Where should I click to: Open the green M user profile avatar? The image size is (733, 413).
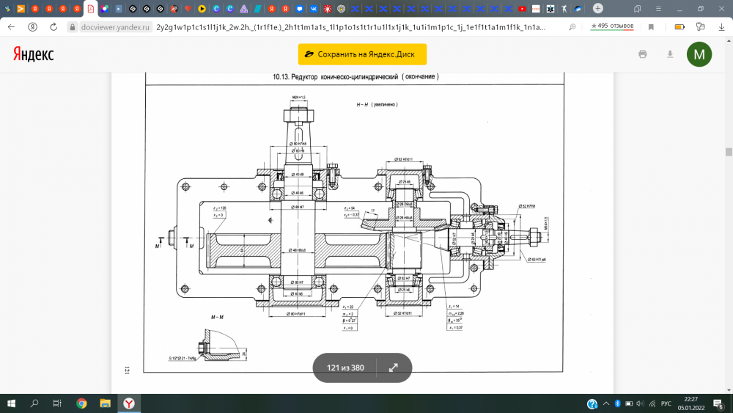[x=699, y=54]
